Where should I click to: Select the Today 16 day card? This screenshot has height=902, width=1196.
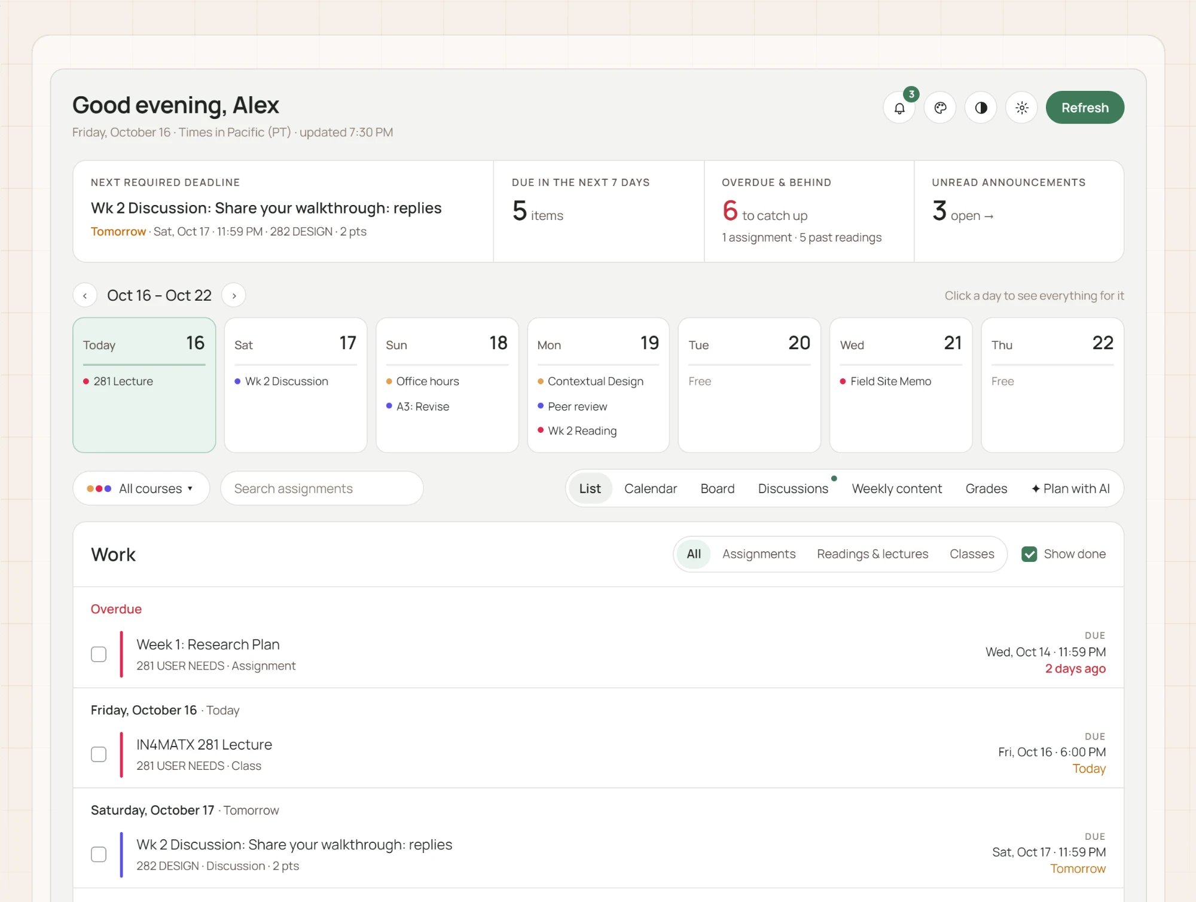[144, 385]
